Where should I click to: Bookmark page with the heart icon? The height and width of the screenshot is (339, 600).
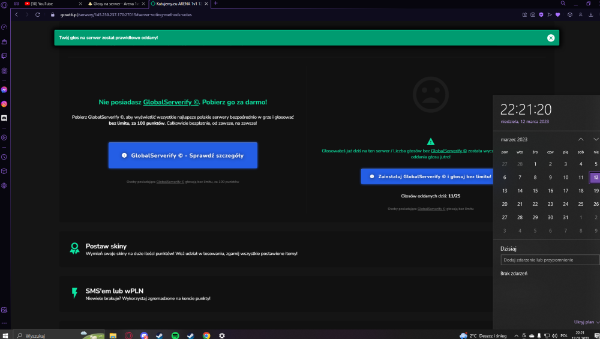tap(558, 14)
